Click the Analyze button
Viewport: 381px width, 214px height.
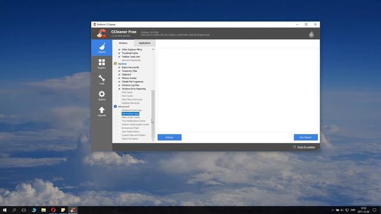pos(169,137)
